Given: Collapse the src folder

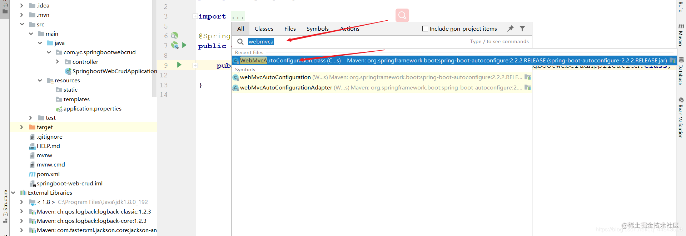Looking at the screenshot, I should pos(22,24).
